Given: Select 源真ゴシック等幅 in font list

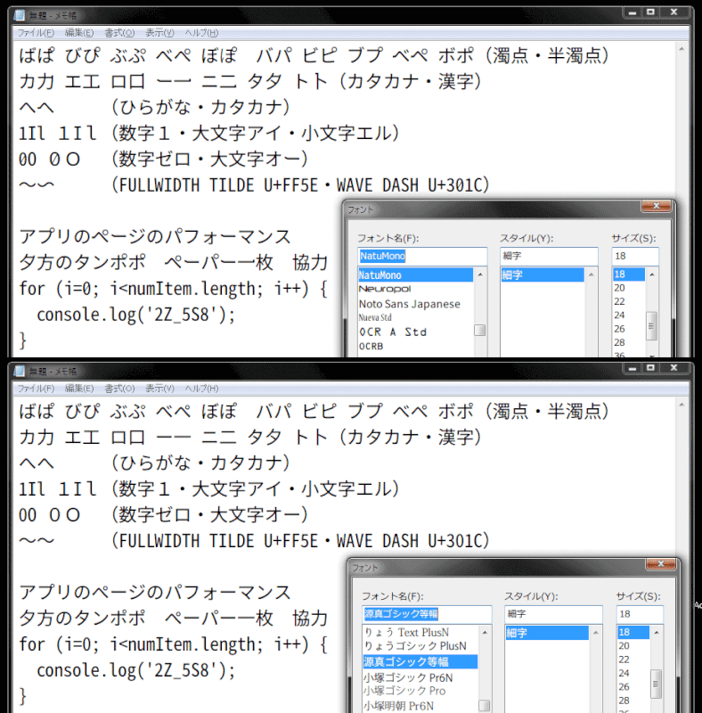Looking at the screenshot, I should (x=420, y=661).
